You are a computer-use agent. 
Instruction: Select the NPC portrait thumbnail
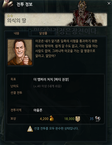coord(20,52)
